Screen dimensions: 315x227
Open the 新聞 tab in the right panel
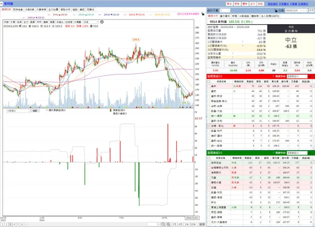235,16
